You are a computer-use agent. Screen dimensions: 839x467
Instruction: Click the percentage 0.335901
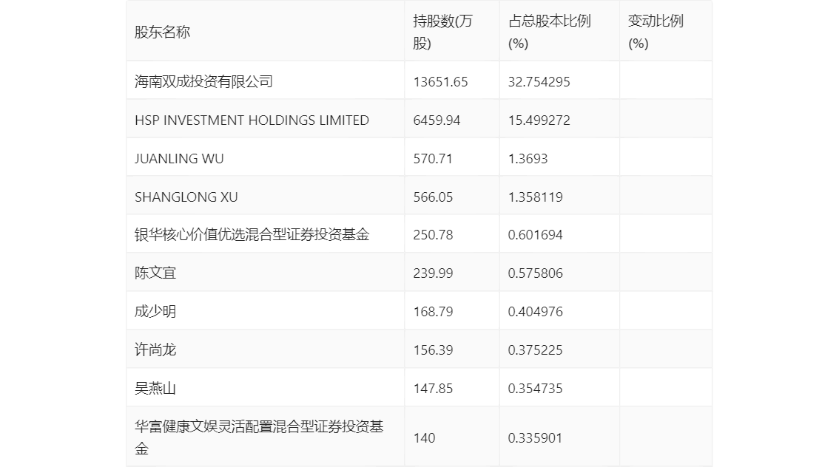click(x=535, y=438)
